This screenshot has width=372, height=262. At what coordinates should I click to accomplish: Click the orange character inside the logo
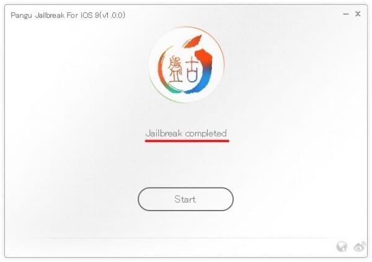[175, 69]
